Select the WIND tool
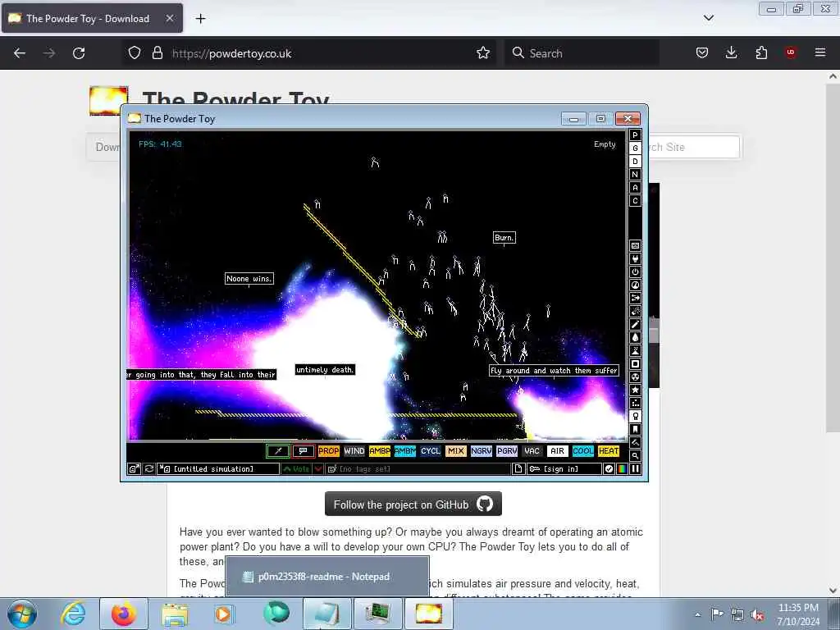Screen dimensions: 840x630 354,451
